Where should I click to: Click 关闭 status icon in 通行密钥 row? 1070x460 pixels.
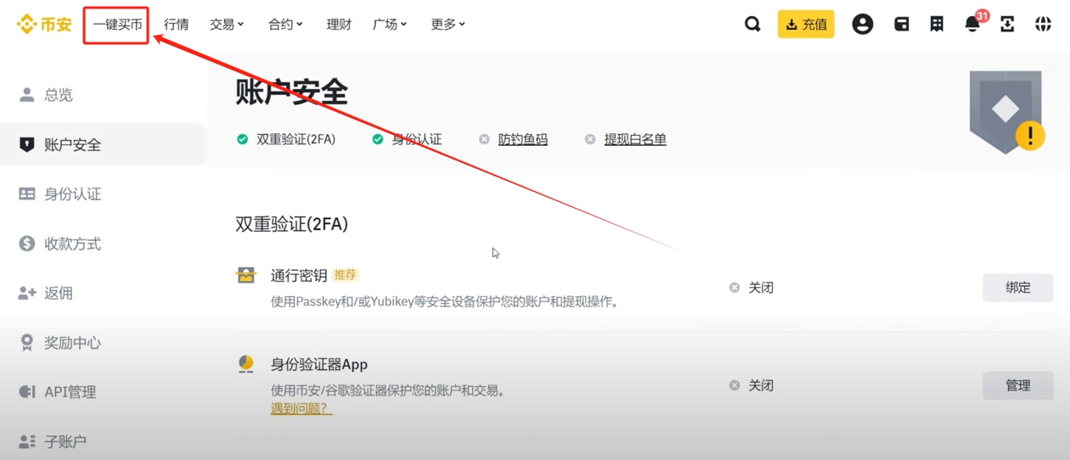tap(735, 288)
